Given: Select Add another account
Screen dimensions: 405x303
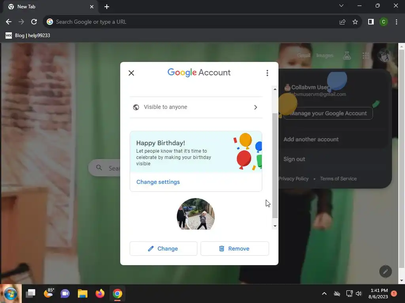Looking at the screenshot, I should coord(311,139).
